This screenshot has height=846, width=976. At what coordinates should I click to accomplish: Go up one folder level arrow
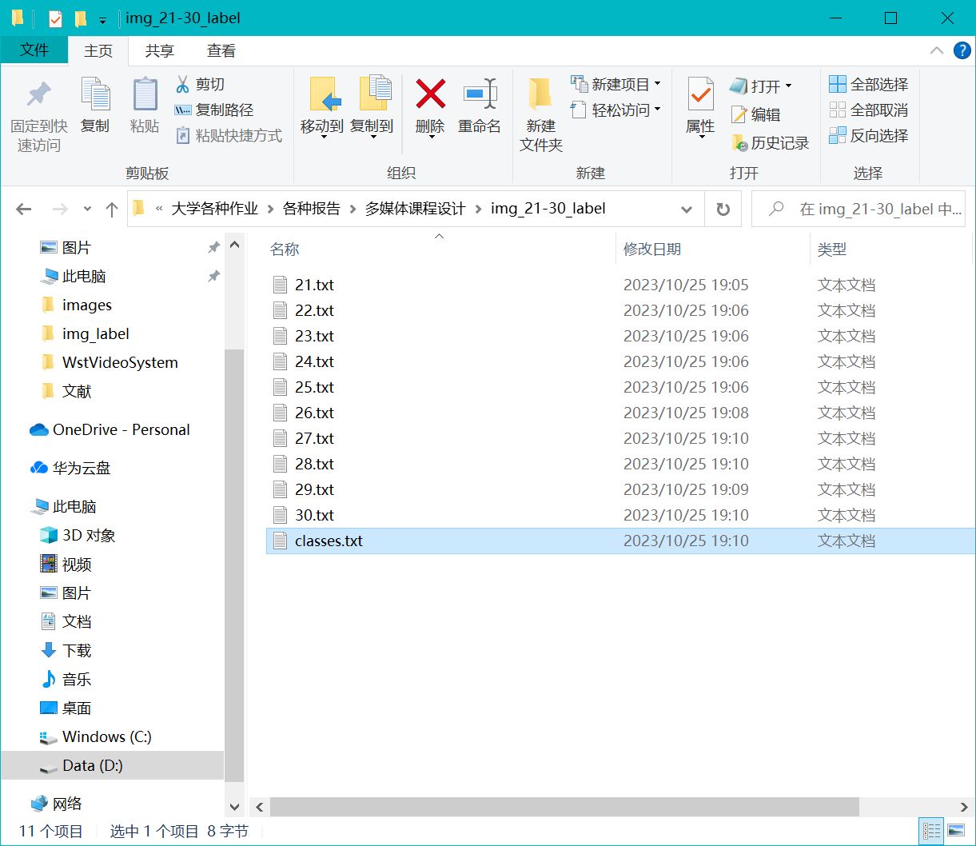click(112, 210)
